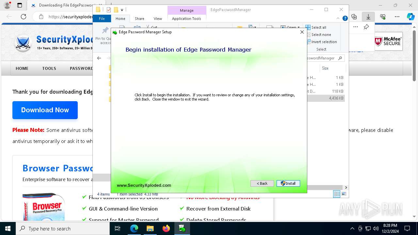Click the Explorer title bar folder icon
This screenshot has height=235, width=418.
[x=98, y=10]
